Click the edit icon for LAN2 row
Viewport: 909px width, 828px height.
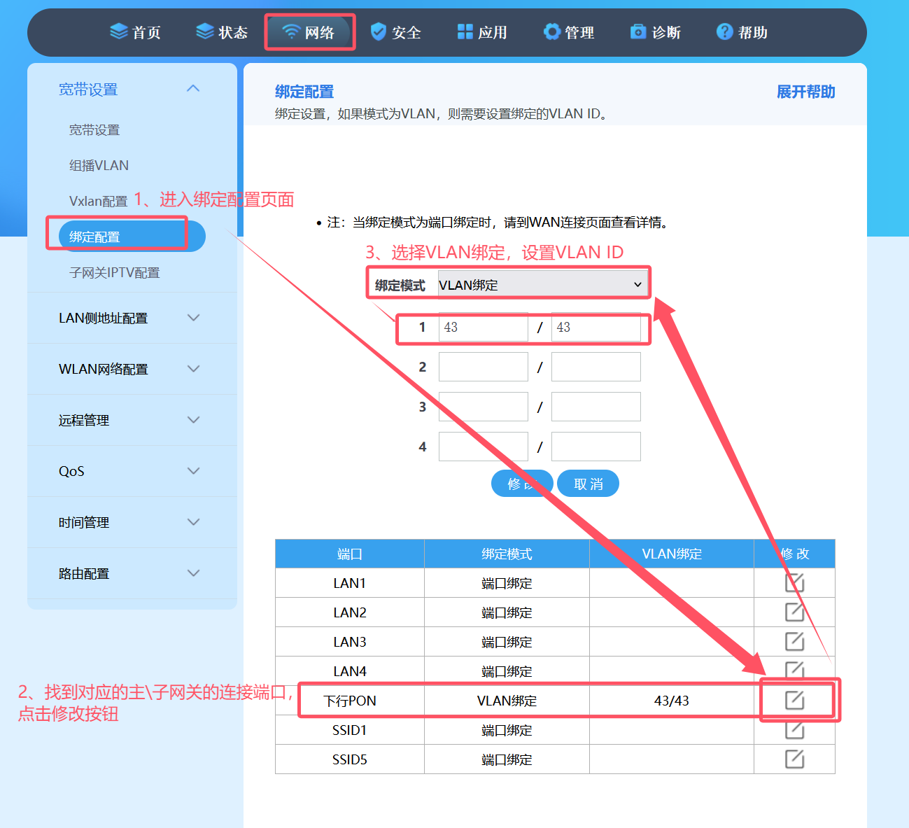[x=794, y=612]
